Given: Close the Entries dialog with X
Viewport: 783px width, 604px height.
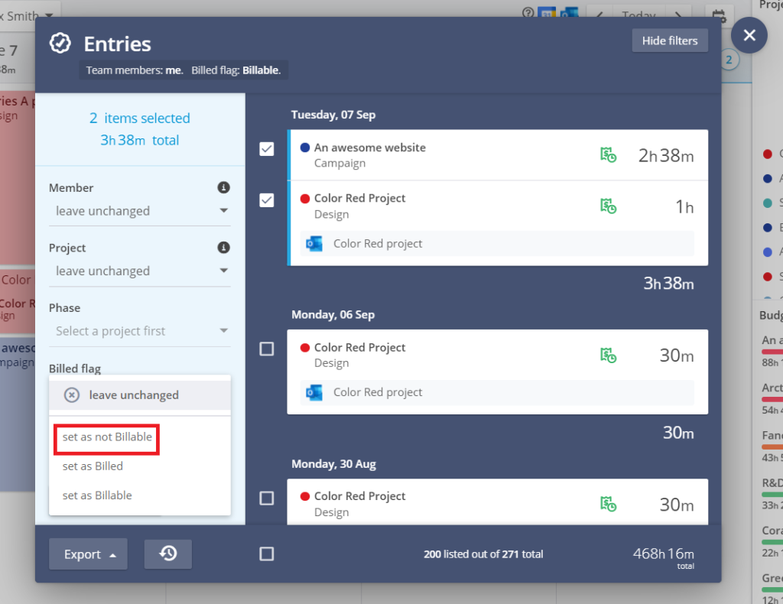Looking at the screenshot, I should (x=749, y=35).
